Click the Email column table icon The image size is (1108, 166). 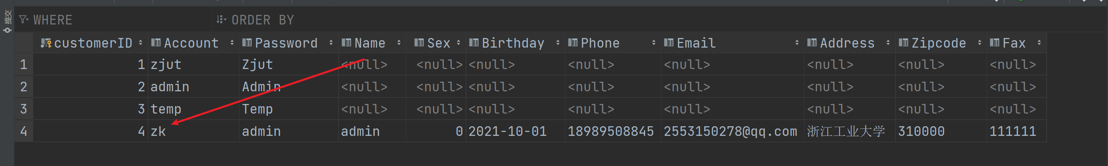tap(669, 43)
